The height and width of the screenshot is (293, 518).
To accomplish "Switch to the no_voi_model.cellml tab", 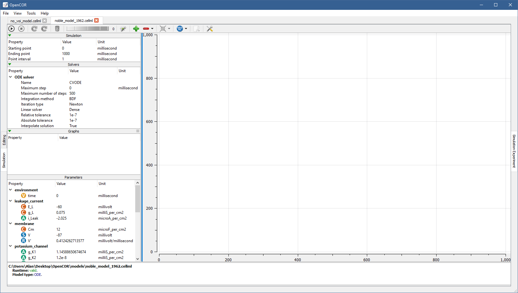I will point(25,21).
